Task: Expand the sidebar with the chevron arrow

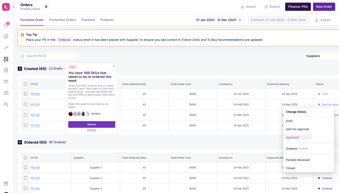Action: [x=13, y=7]
